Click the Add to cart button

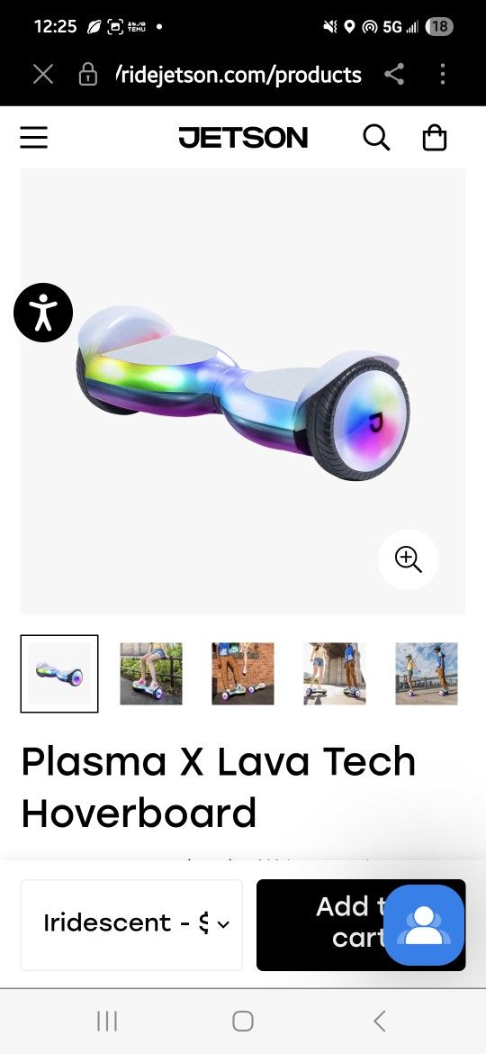coord(361,924)
